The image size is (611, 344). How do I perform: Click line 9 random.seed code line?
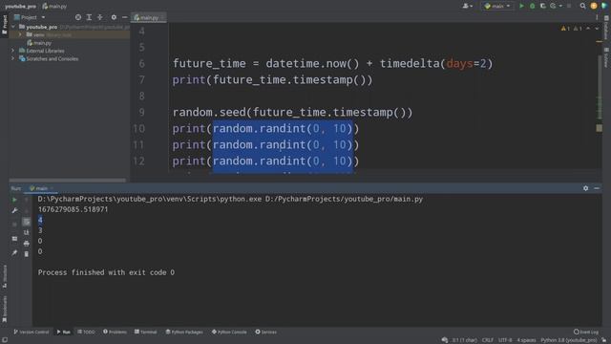pos(292,113)
